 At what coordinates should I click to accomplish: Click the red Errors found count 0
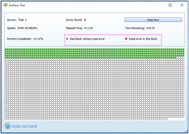(85, 20)
